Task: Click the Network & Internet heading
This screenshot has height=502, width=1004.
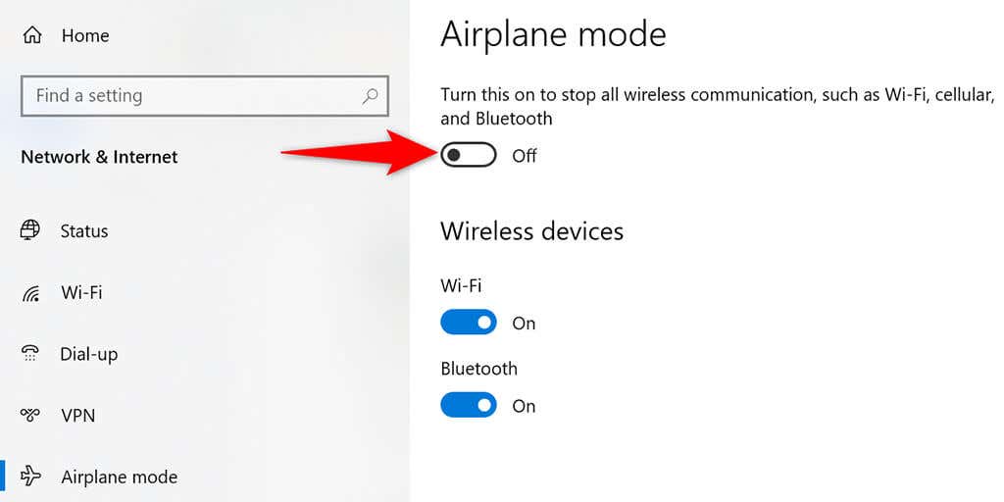Action: click(x=99, y=157)
